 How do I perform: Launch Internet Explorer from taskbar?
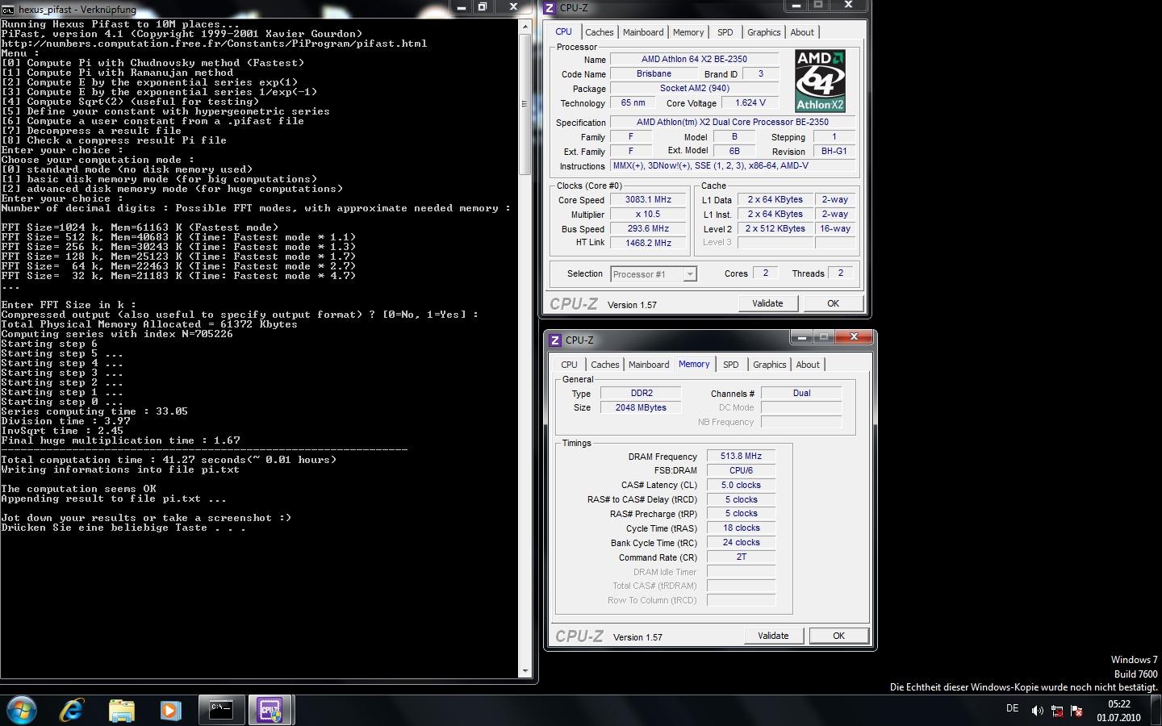pos(72,710)
